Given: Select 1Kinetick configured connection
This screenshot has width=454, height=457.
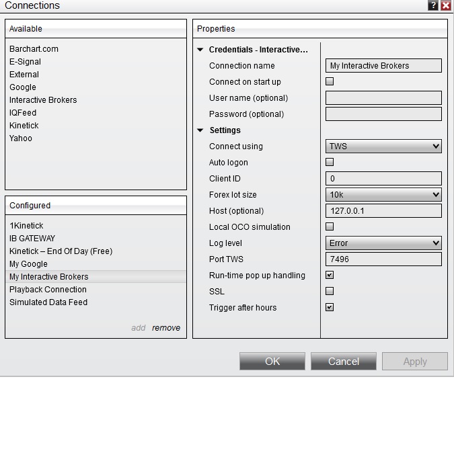Looking at the screenshot, I should 96,226.
